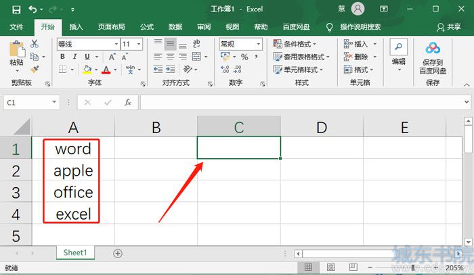Click the Copy icon in clipboard group
The height and width of the screenshot is (275, 474).
[34, 56]
